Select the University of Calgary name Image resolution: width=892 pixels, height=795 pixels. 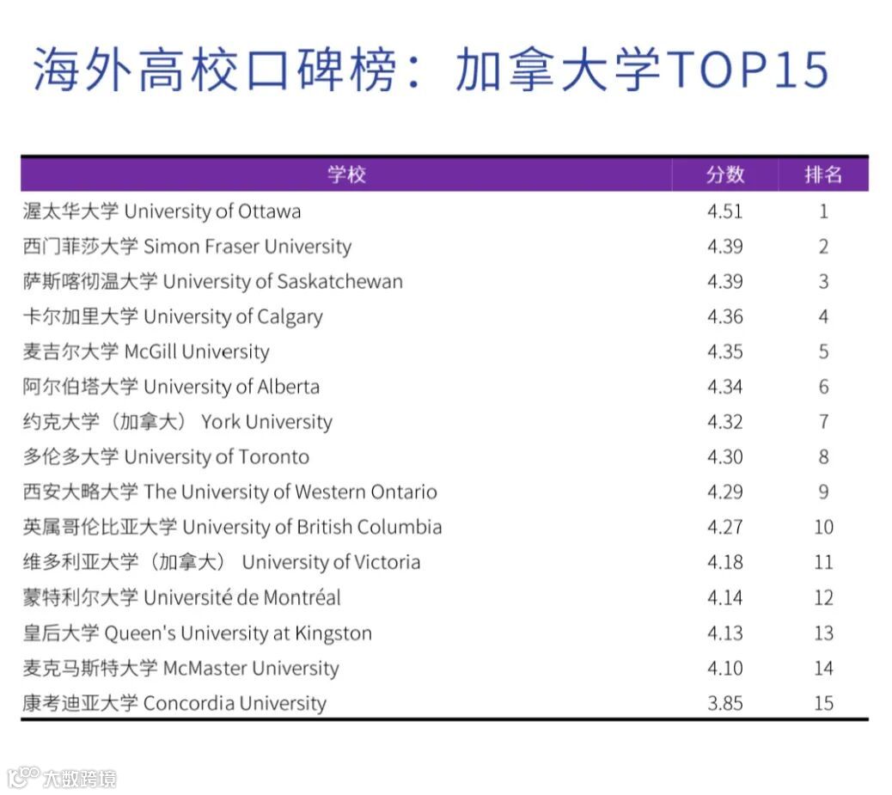pos(173,317)
